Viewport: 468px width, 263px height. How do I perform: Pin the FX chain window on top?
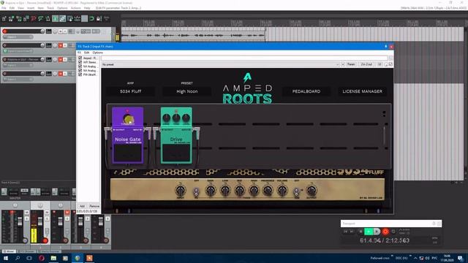point(385,47)
